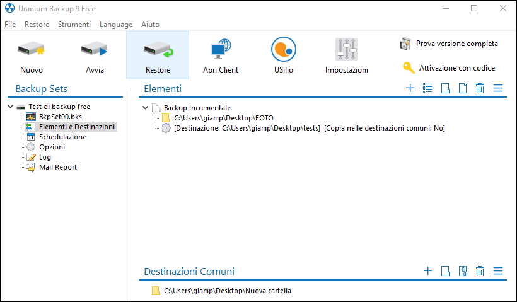Select the Destinazione Desktop\tests row
The width and height of the screenshot is (517, 302).
pyautogui.click(x=310, y=128)
